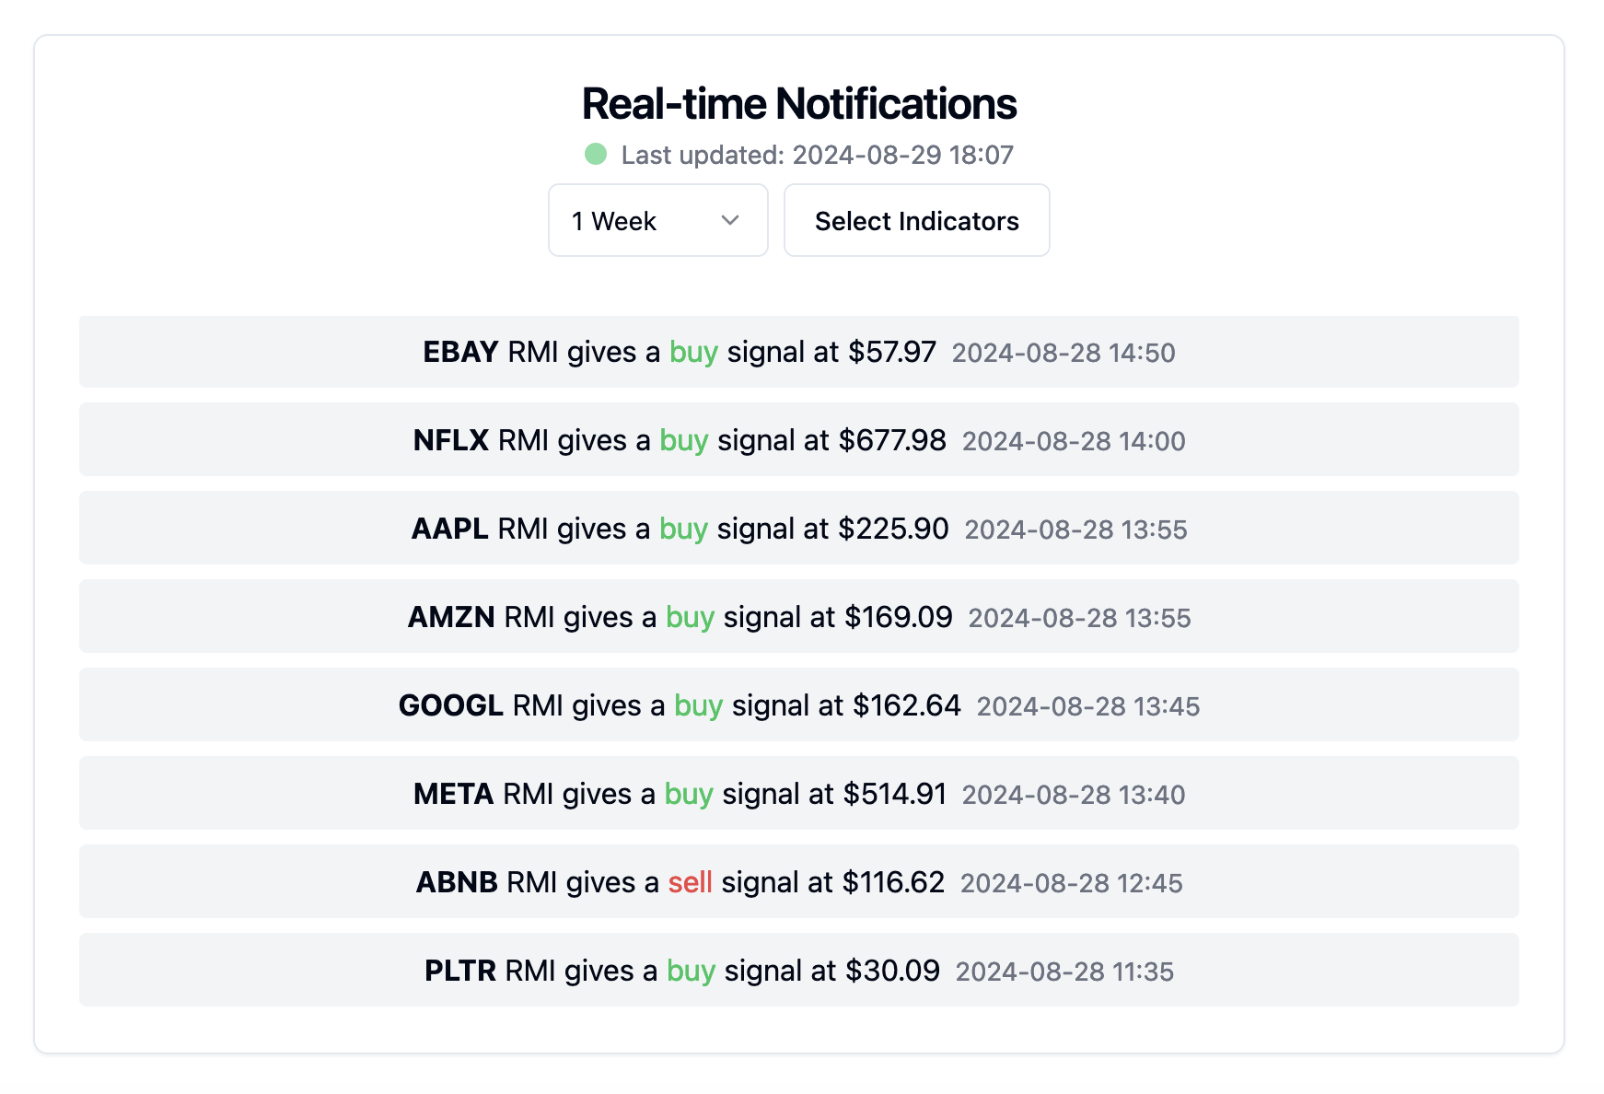Click the Real-time Notifications heading
The image size is (1604, 1094).
(799, 103)
